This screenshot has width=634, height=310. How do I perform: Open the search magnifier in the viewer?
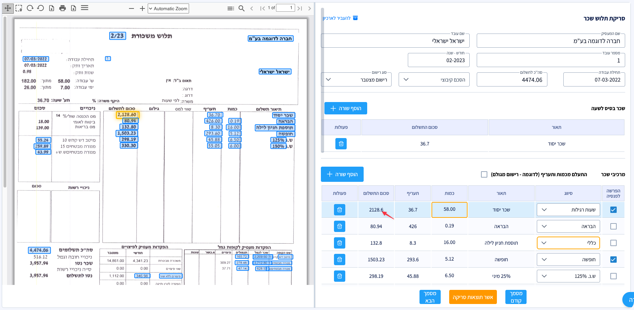click(241, 8)
